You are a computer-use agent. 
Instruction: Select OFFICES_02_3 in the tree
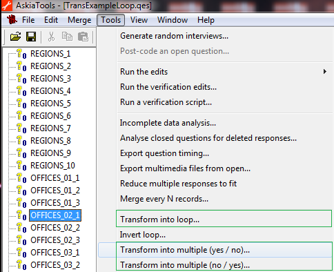point(55,240)
